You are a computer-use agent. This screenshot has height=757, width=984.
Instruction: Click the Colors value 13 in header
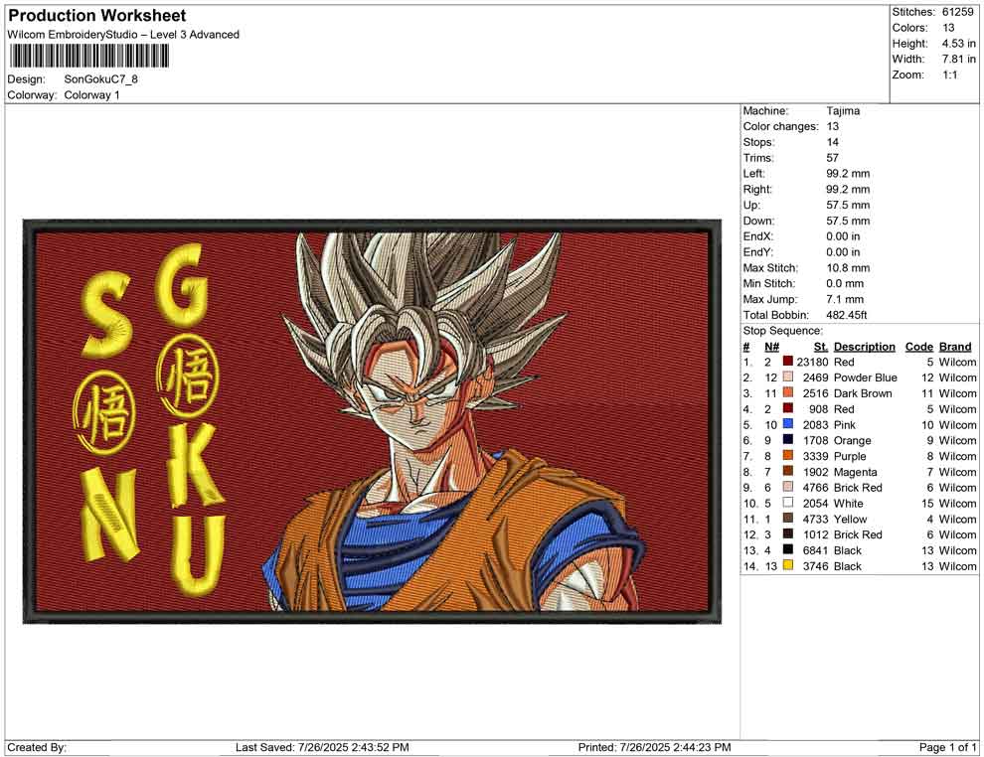(948, 28)
